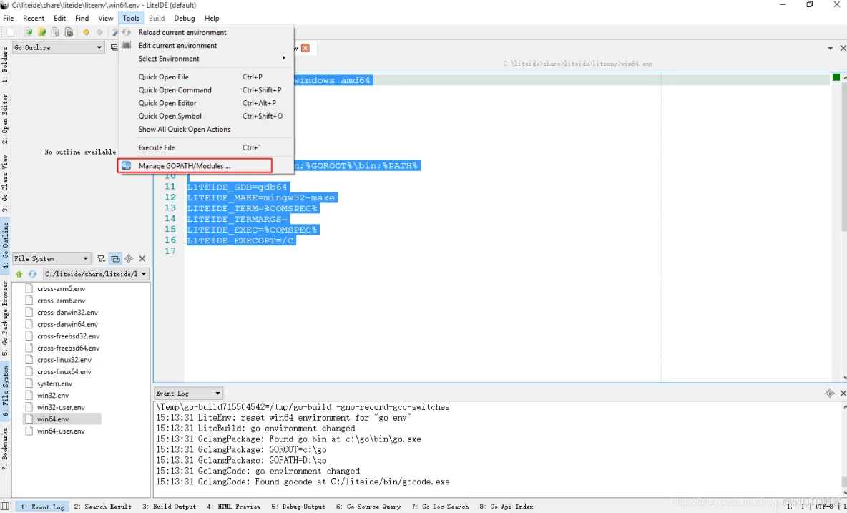Open the filter menu in File System panel
847x513 pixels.
101,259
